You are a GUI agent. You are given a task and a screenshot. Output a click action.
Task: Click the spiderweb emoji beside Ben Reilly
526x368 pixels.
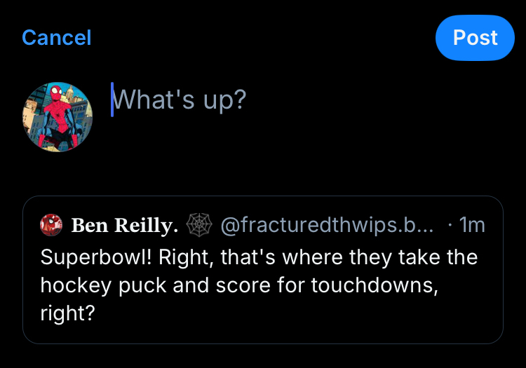pyautogui.click(x=200, y=225)
